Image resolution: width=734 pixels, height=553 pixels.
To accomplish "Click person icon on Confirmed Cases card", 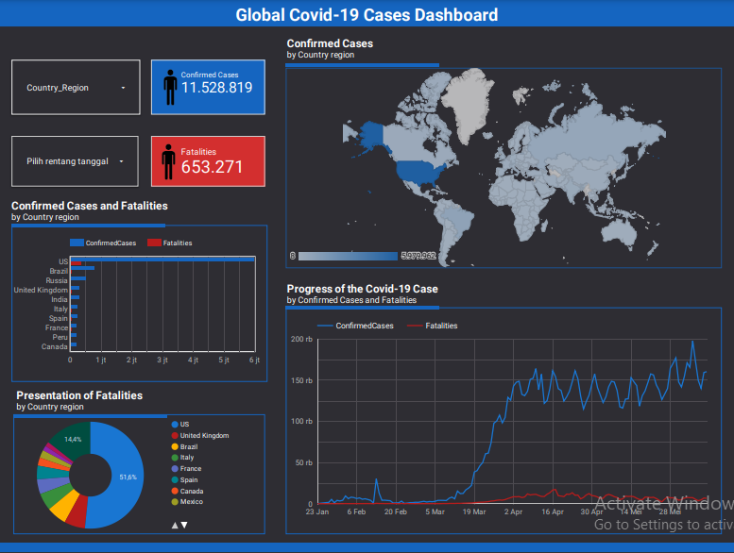I will (170, 88).
